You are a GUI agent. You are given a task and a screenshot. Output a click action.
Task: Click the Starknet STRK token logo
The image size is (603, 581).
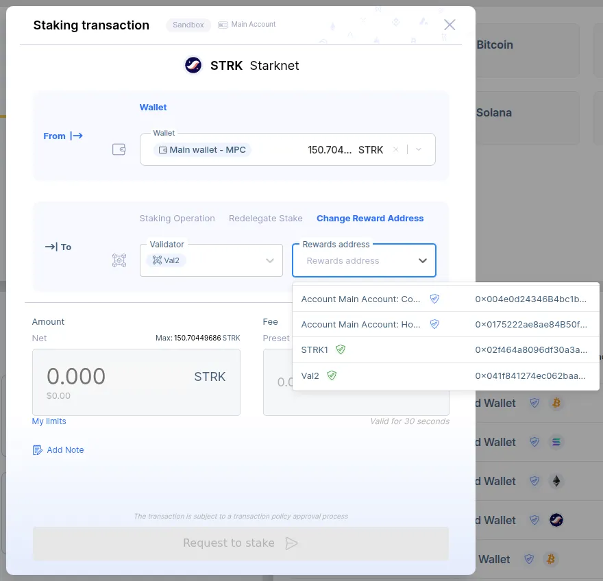tap(193, 65)
